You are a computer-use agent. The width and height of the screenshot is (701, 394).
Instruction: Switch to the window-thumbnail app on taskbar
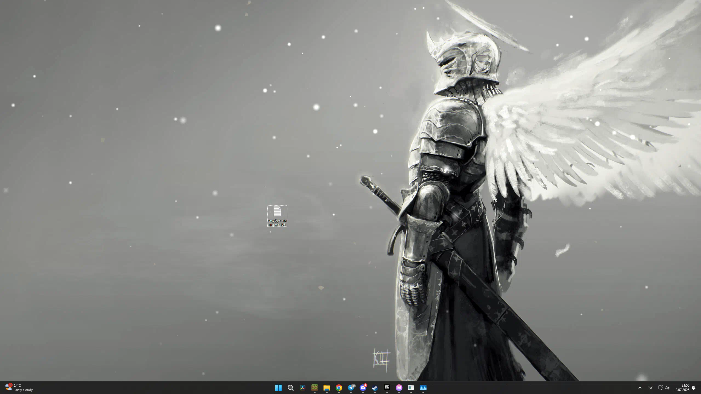pyautogui.click(x=411, y=388)
